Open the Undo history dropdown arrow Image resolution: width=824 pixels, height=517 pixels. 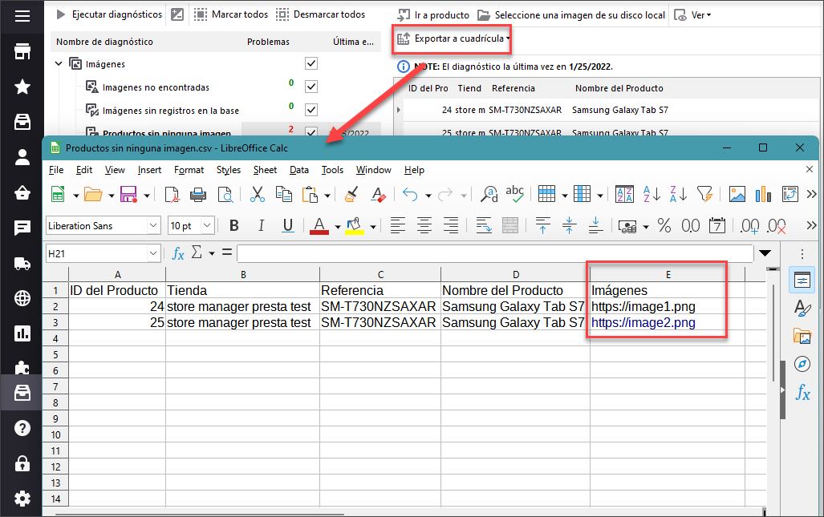tap(428, 196)
